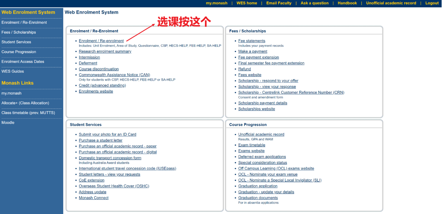Open Overseas Student Health Cover (OSHC)
443x214 pixels.
(x=114, y=186)
